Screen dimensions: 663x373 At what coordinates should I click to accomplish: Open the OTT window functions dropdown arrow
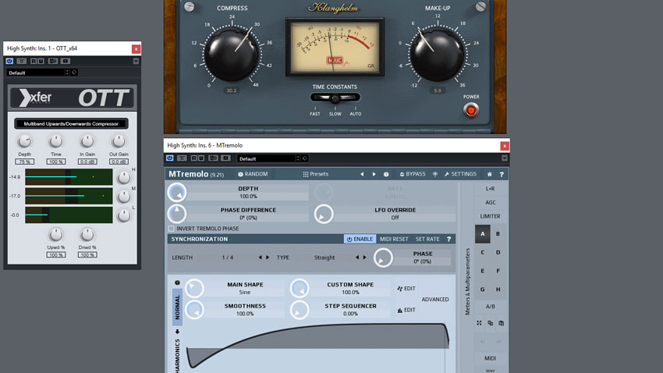[x=136, y=61]
